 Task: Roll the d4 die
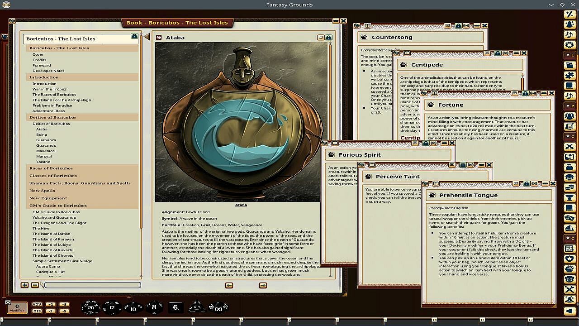(198, 307)
